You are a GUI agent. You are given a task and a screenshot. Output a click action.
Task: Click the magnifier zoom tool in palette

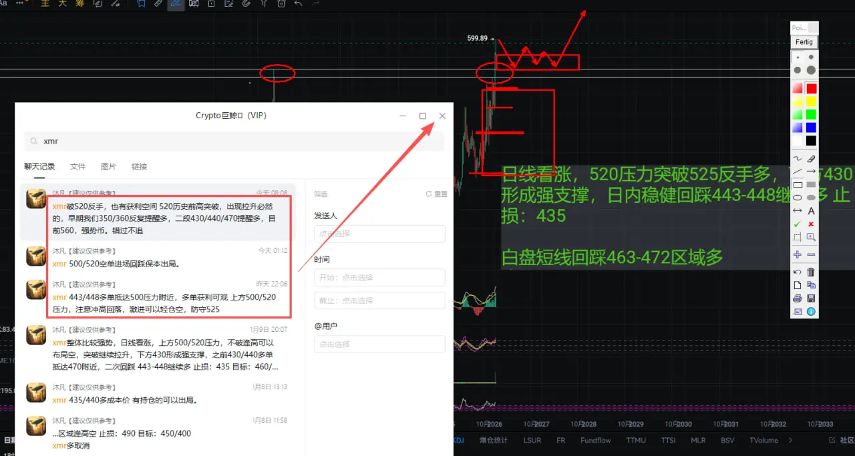tap(811, 237)
